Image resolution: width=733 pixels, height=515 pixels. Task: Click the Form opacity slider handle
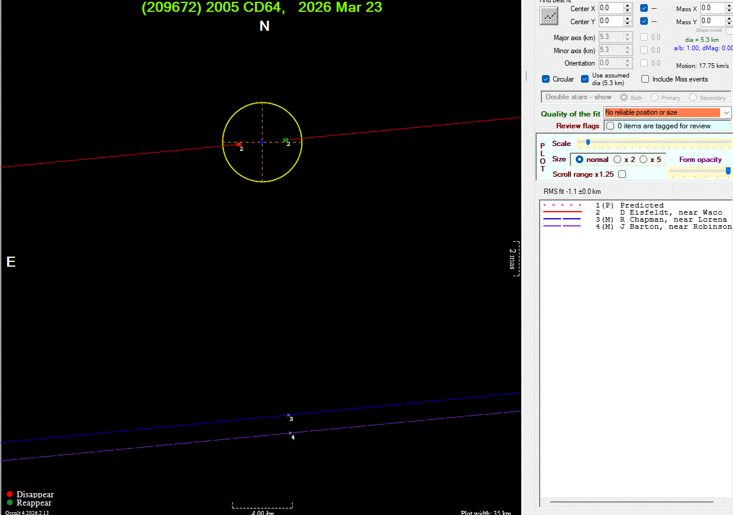(728, 171)
